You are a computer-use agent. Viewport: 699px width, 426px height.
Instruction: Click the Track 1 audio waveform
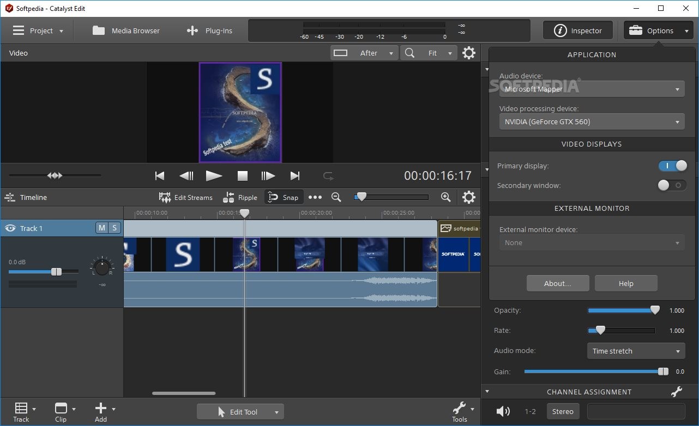point(280,289)
